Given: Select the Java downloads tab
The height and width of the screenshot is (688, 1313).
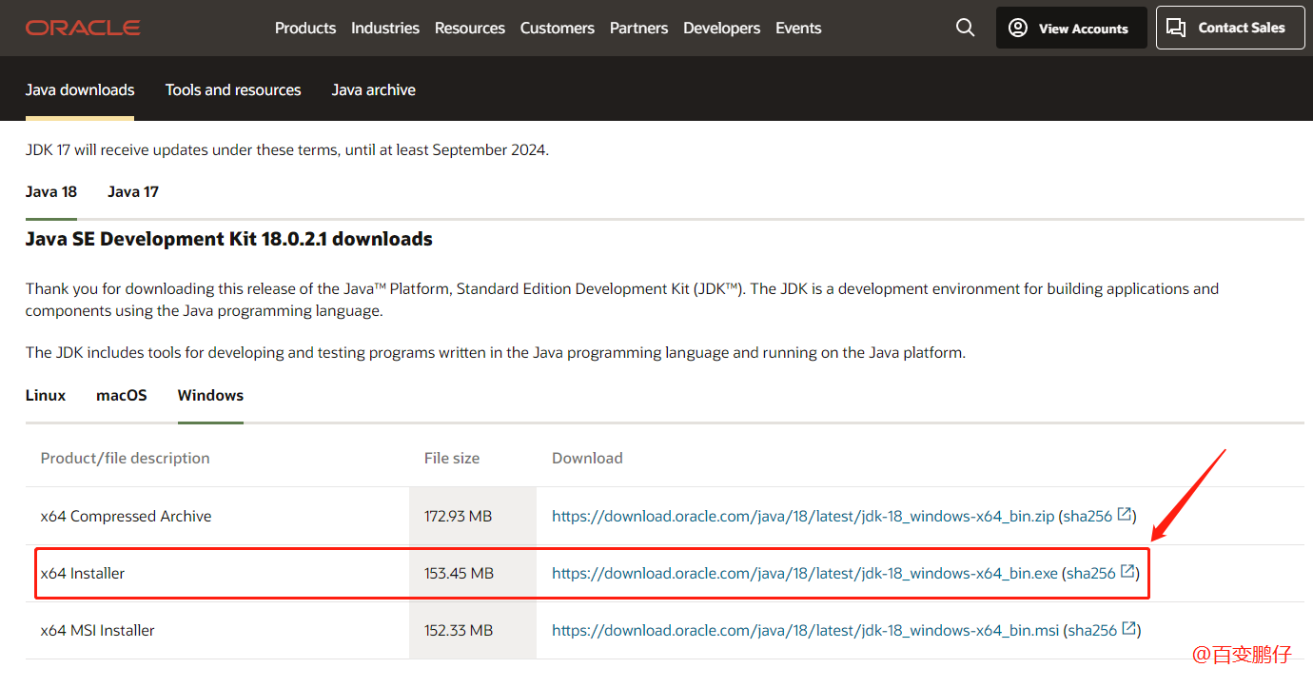Looking at the screenshot, I should 80,90.
